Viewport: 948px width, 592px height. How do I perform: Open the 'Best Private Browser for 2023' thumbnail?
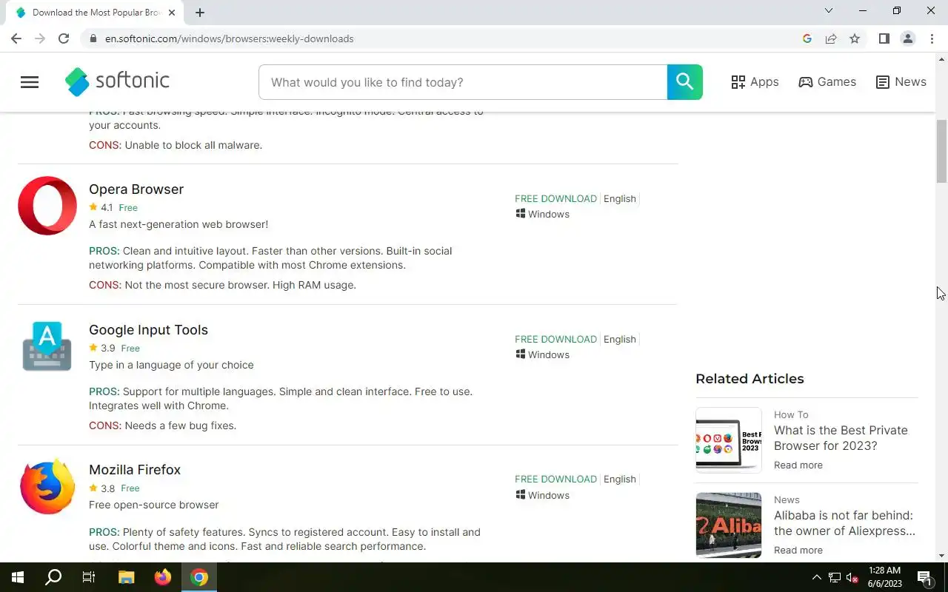point(729,440)
